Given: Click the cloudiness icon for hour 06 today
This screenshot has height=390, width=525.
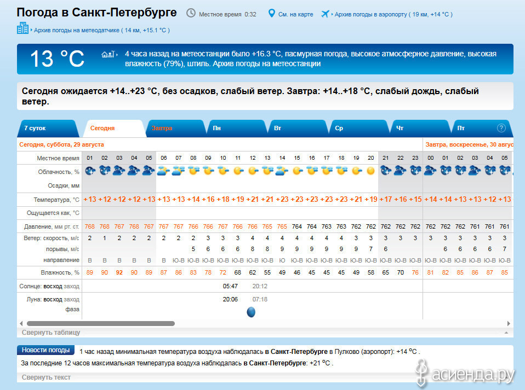Looking at the screenshot, I should (x=163, y=171).
